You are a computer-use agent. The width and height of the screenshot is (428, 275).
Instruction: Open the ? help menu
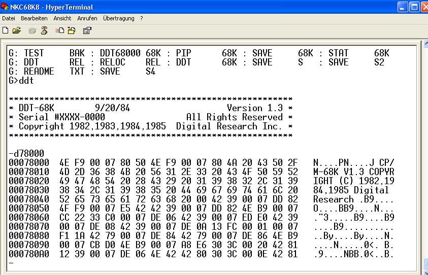(x=141, y=18)
